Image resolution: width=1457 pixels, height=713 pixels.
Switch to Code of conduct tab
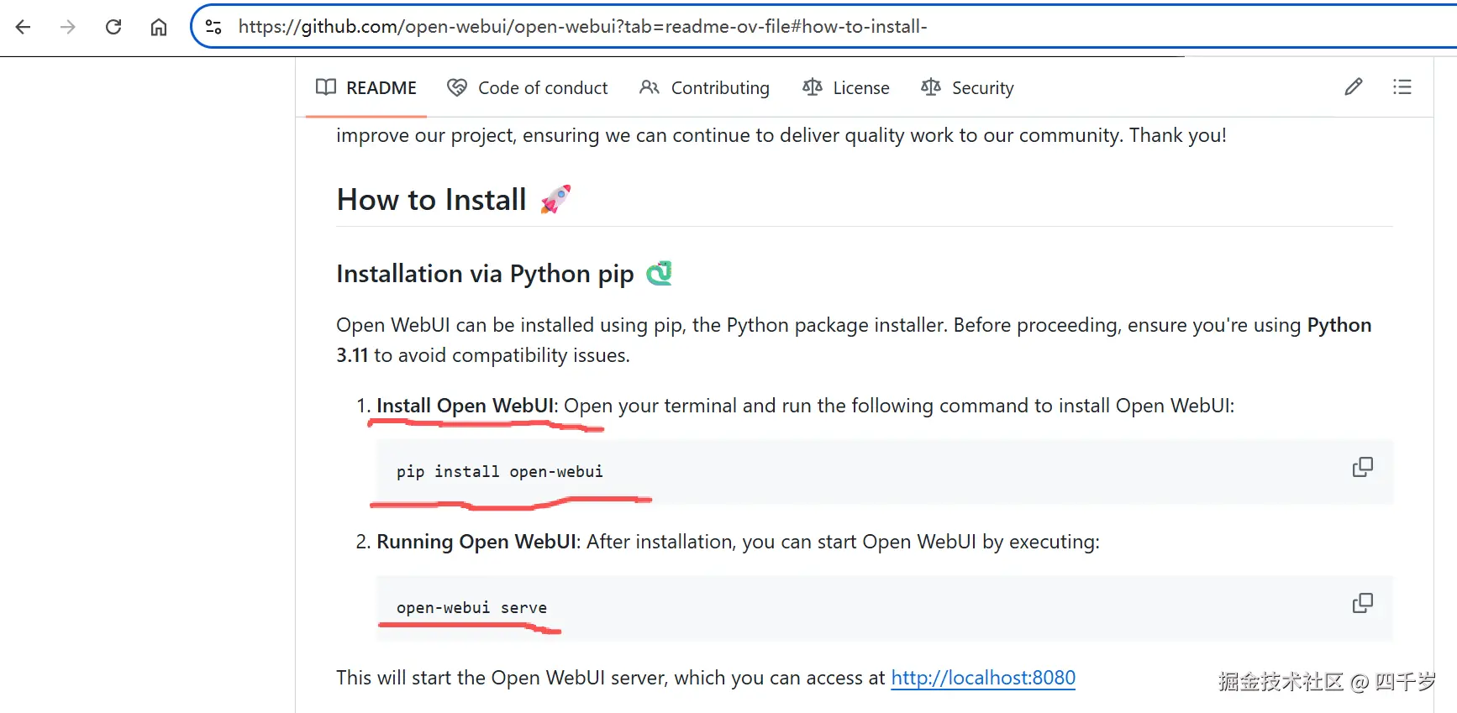tap(527, 88)
